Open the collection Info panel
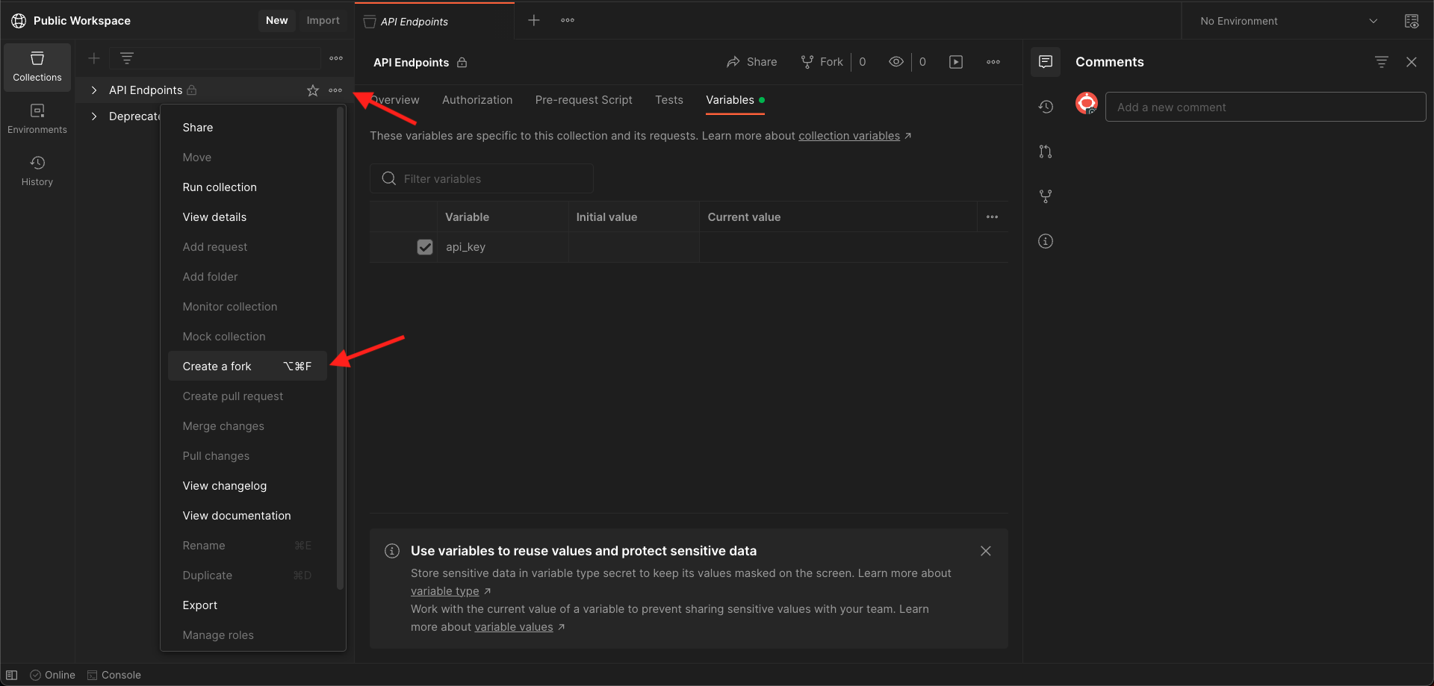Image resolution: width=1434 pixels, height=686 pixels. pyautogui.click(x=1046, y=241)
